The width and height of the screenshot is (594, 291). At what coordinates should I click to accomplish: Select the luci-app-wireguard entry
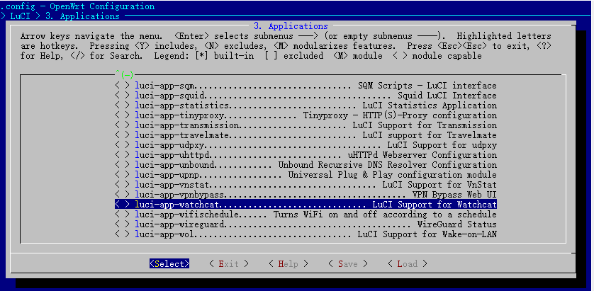[306, 224]
